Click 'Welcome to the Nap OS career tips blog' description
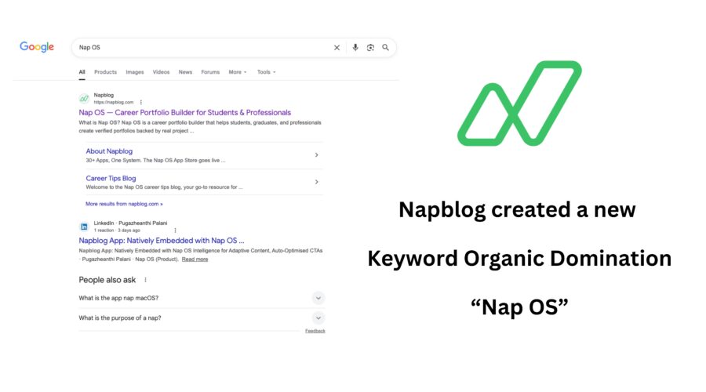The width and height of the screenshot is (706, 392). coord(164,187)
